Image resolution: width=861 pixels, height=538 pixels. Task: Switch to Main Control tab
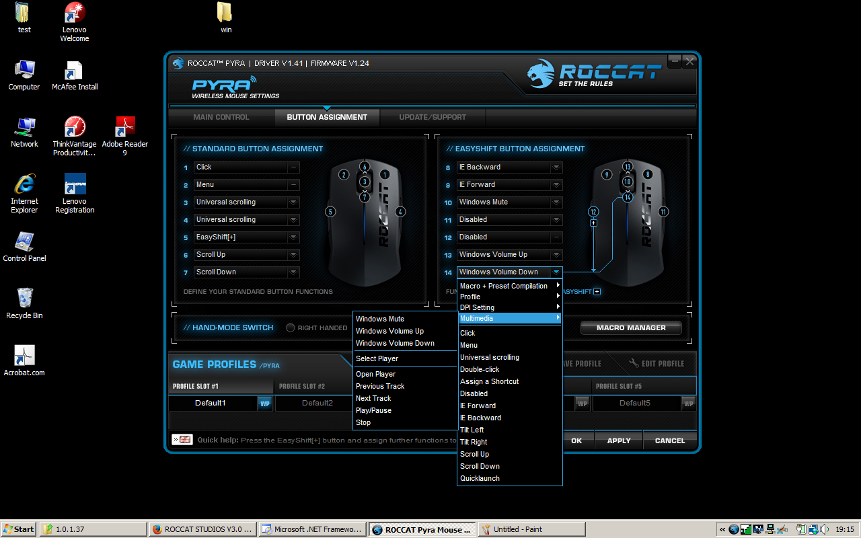tap(221, 117)
